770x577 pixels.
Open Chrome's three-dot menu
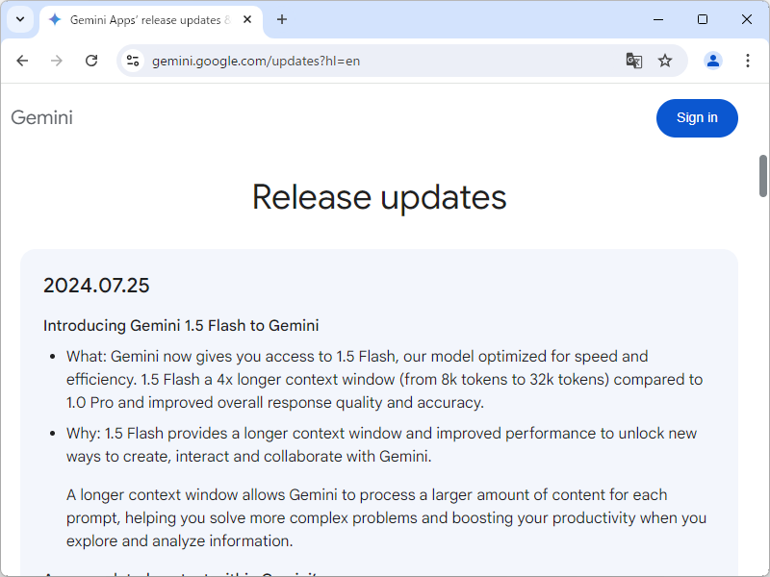point(748,61)
